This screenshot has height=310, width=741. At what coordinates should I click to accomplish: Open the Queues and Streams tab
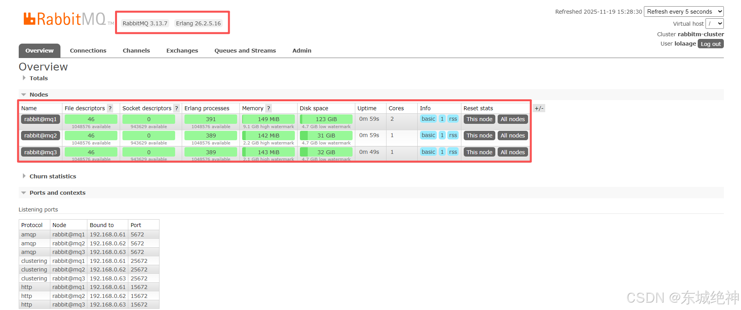245,51
